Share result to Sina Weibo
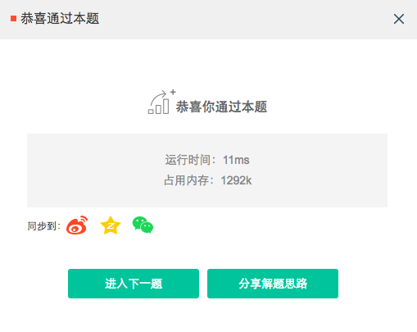Viewport: 417px width, 332px height. [77, 225]
